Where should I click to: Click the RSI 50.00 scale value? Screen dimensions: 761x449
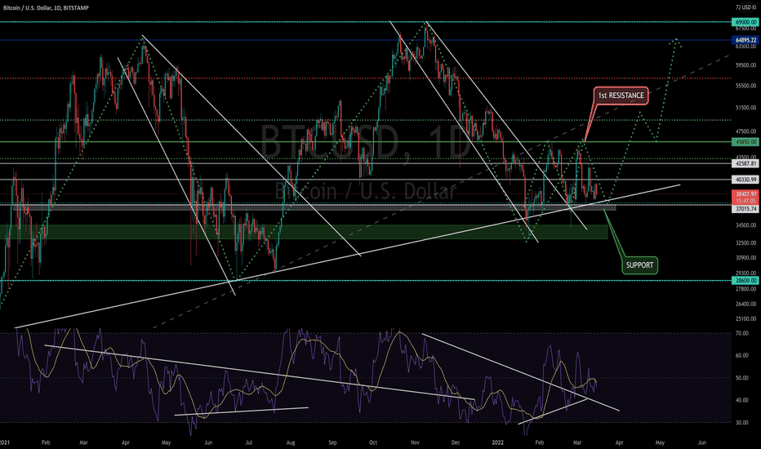point(741,378)
